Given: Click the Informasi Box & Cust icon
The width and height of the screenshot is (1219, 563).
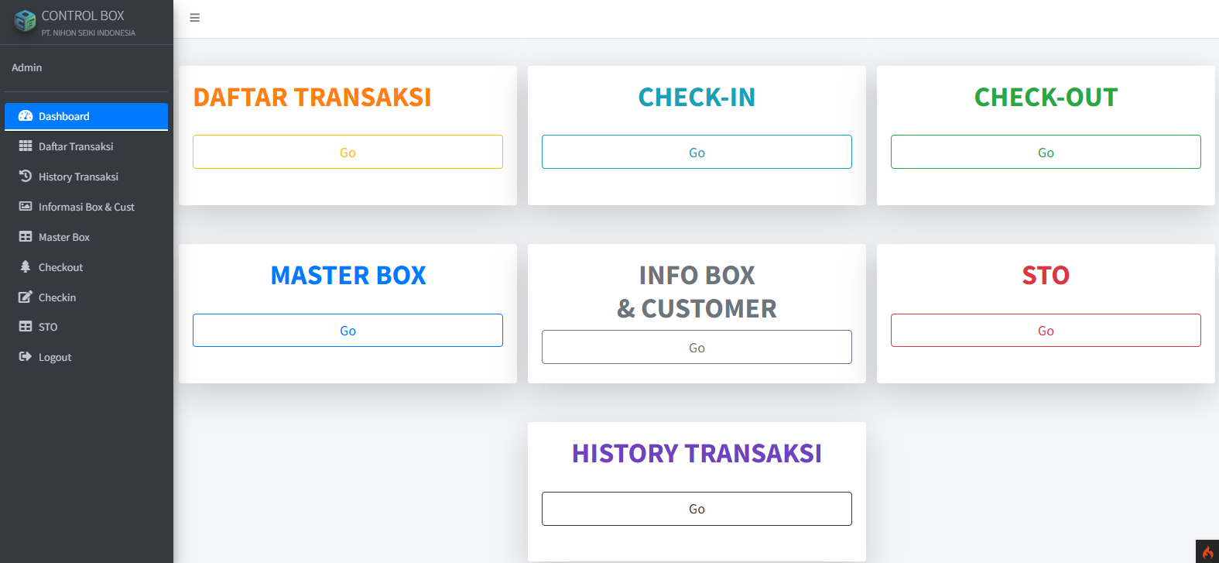Looking at the screenshot, I should [26, 207].
